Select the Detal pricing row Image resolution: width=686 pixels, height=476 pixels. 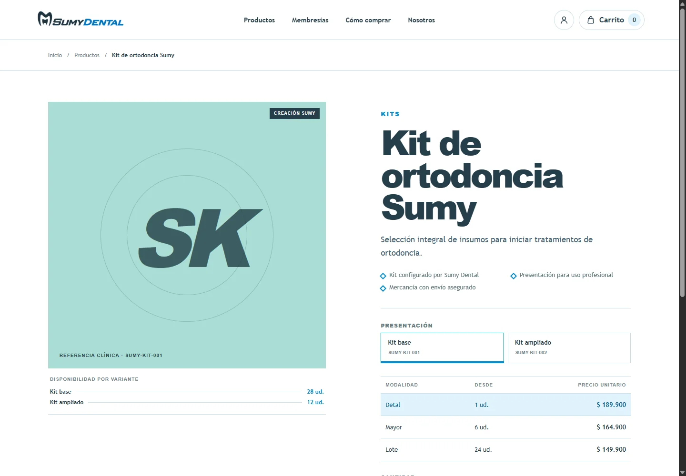[x=505, y=405]
